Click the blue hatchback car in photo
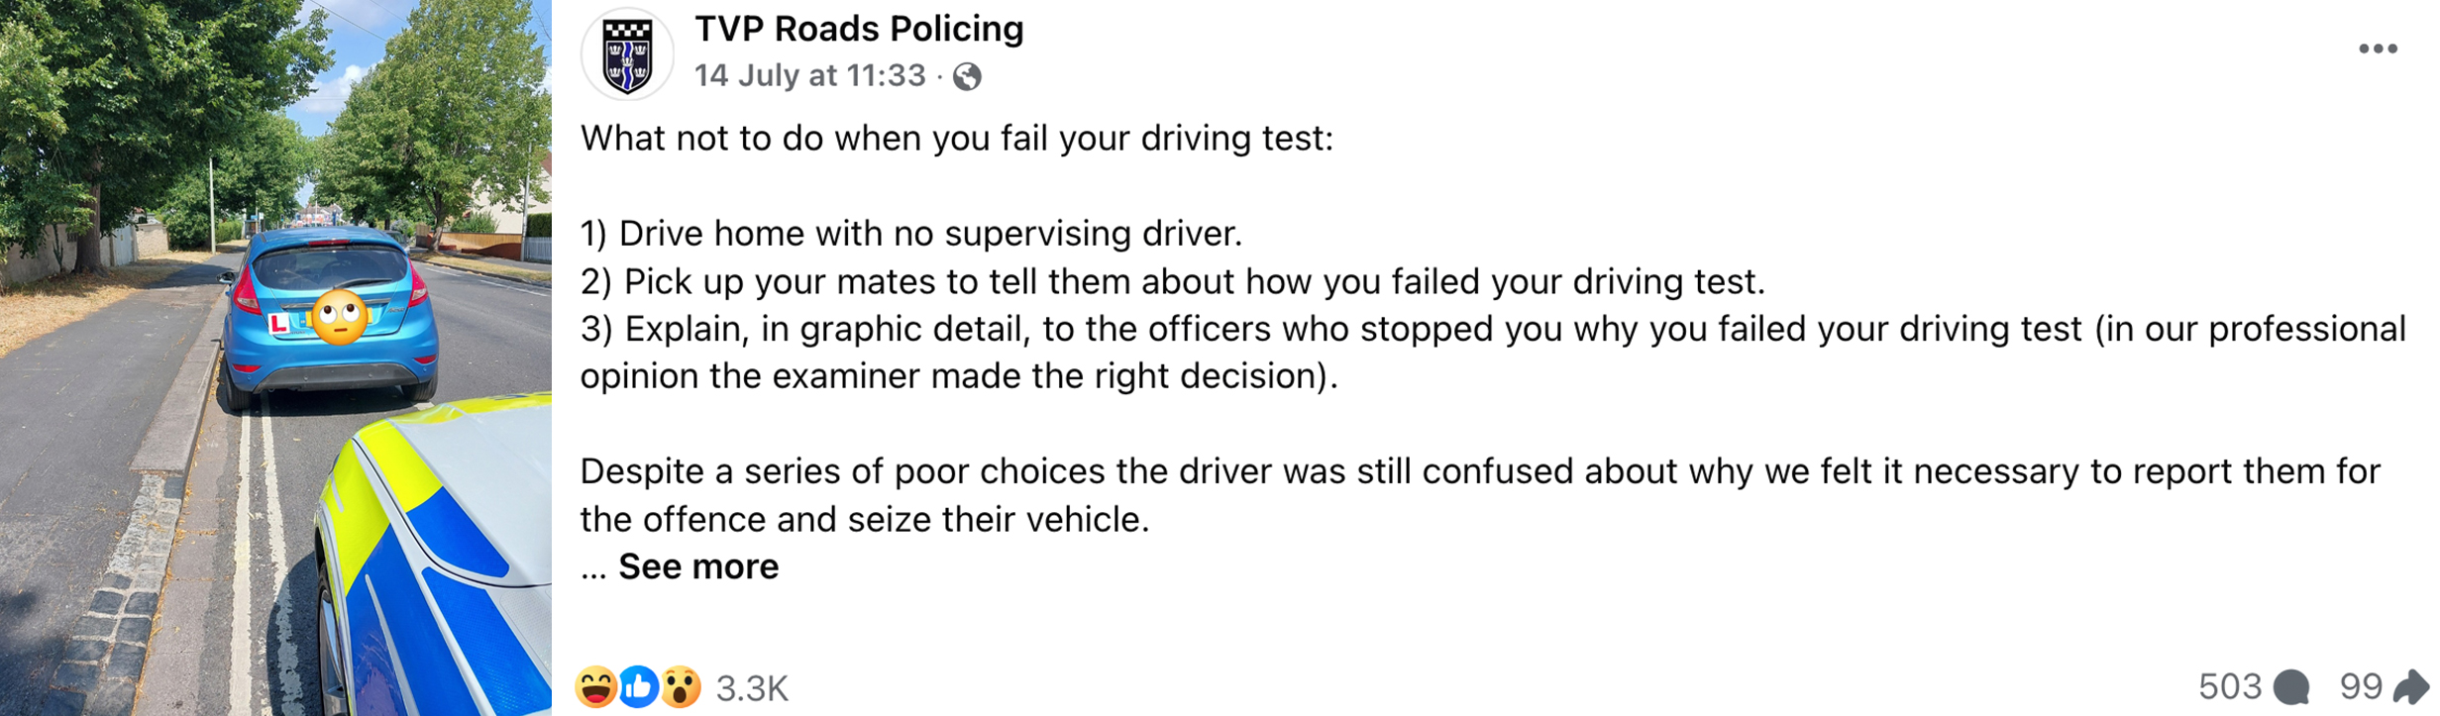The height and width of the screenshot is (716, 2440). (329, 317)
